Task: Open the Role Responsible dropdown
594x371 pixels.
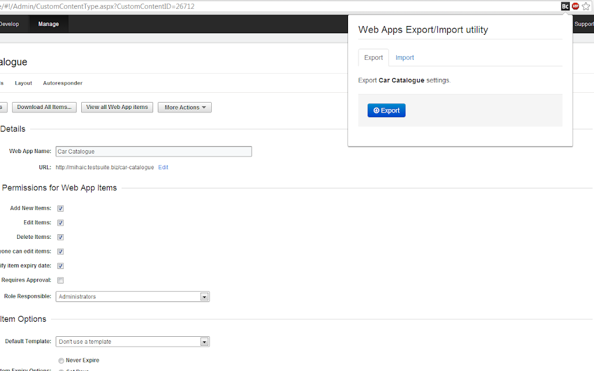Action: coord(133,296)
